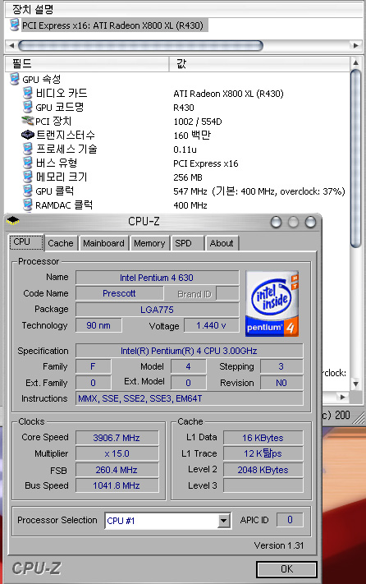Image resolution: width=366 pixels, height=584 pixels.
Task: Click the first round CPU-Z window button
Action: (276, 223)
